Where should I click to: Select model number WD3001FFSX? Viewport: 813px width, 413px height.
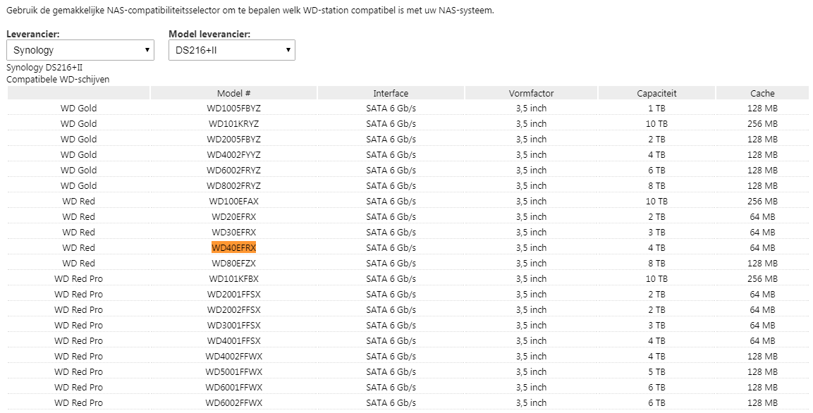click(x=233, y=325)
